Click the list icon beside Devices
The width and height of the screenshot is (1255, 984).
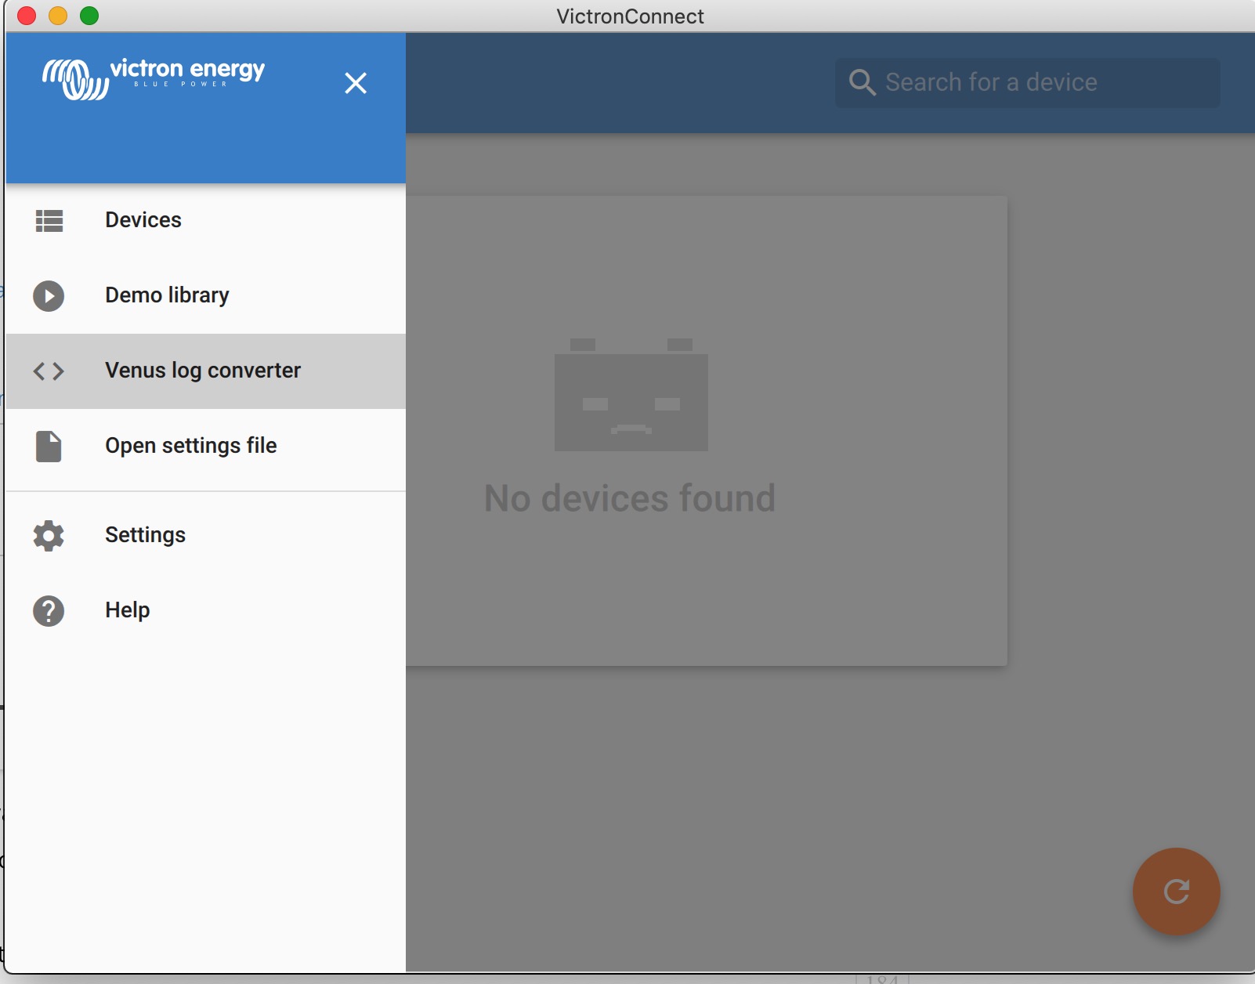tap(49, 221)
